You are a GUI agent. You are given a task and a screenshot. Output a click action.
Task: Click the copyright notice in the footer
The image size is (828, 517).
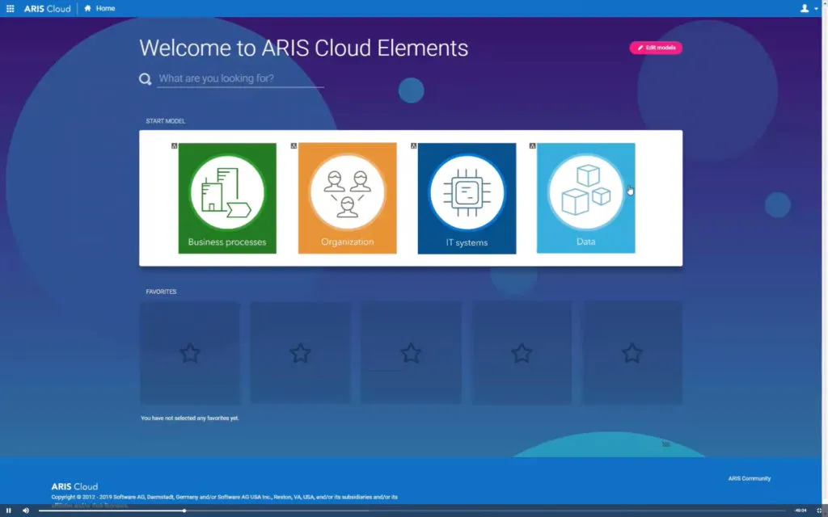[x=225, y=497]
